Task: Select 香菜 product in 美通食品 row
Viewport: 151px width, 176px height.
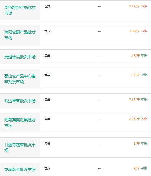Action: point(47,56)
